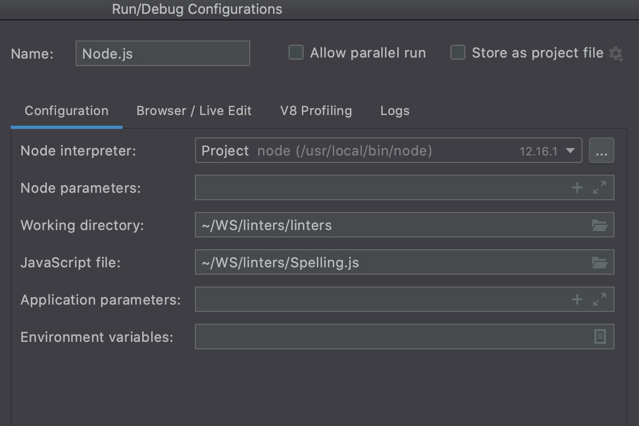
Task: Click the JavaScript file path field
Action: 373,262
